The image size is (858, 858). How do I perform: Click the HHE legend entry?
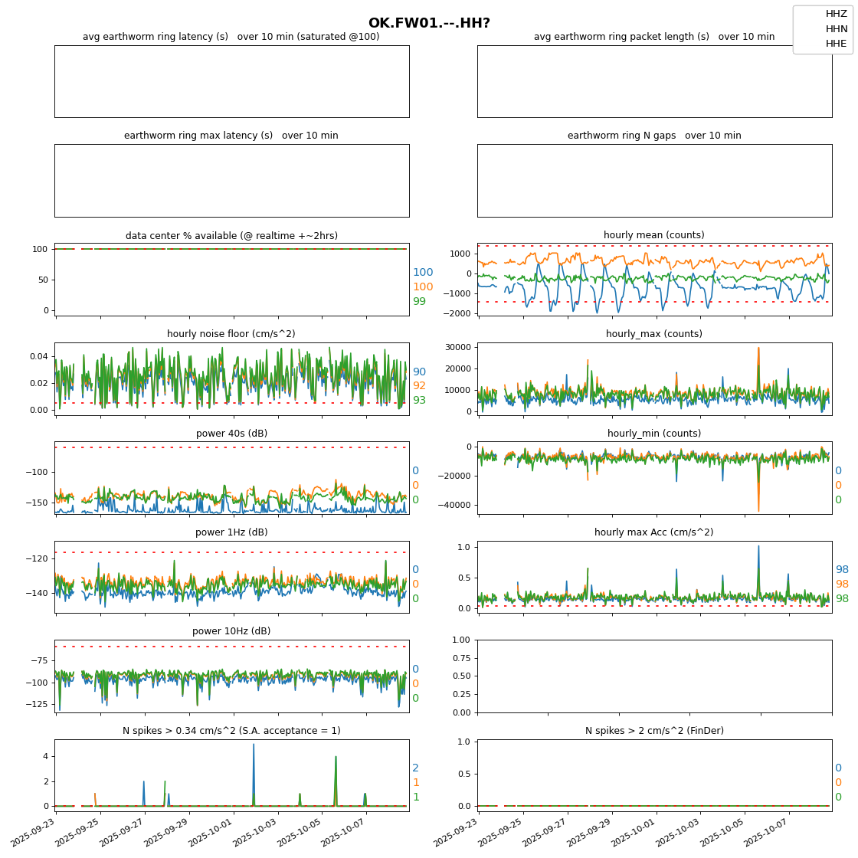[x=836, y=44]
